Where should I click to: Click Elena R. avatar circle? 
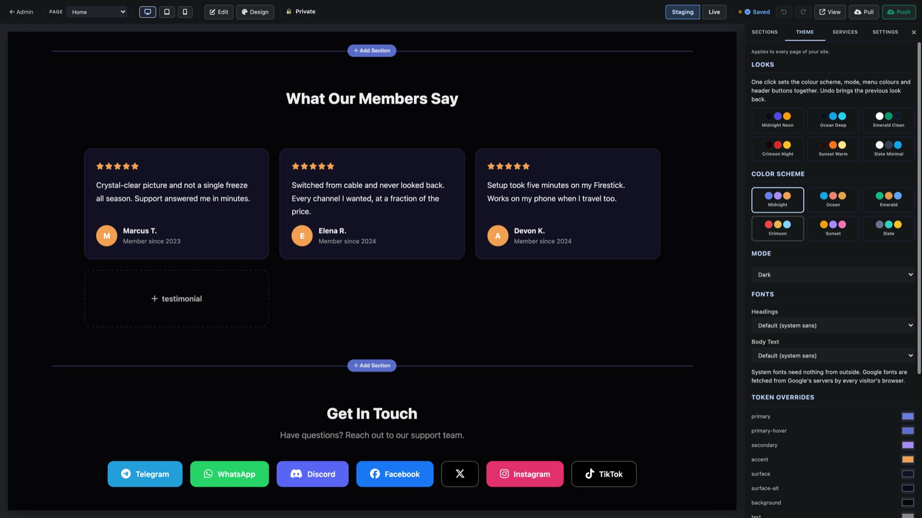click(302, 236)
